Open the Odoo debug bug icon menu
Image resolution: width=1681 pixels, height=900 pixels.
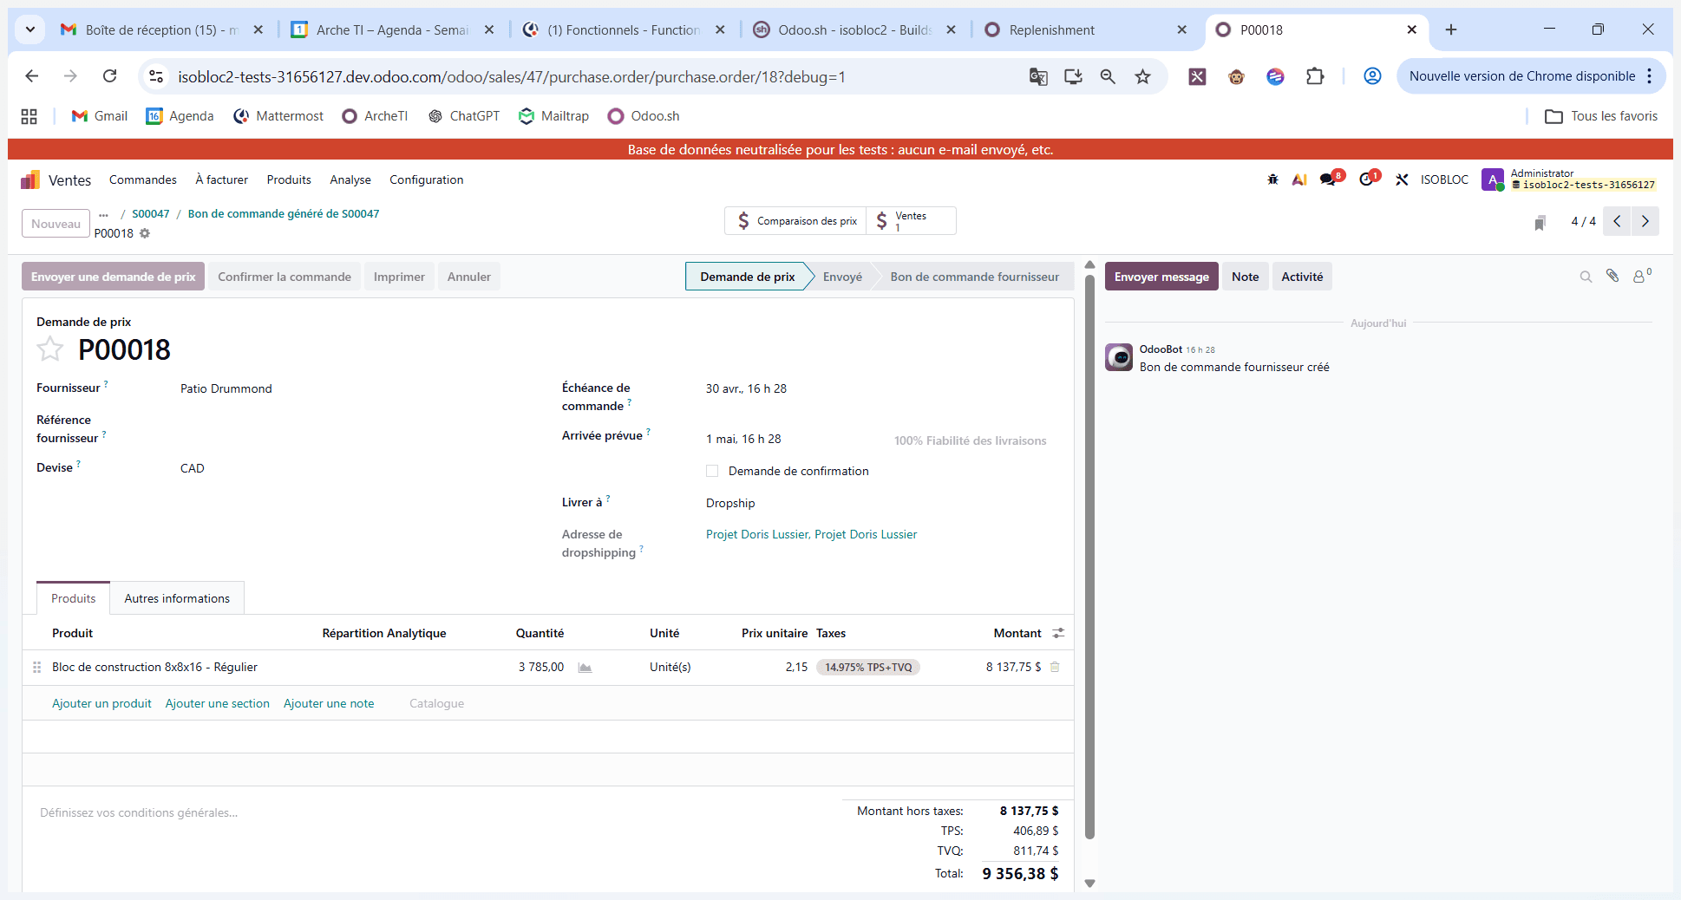point(1272,179)
